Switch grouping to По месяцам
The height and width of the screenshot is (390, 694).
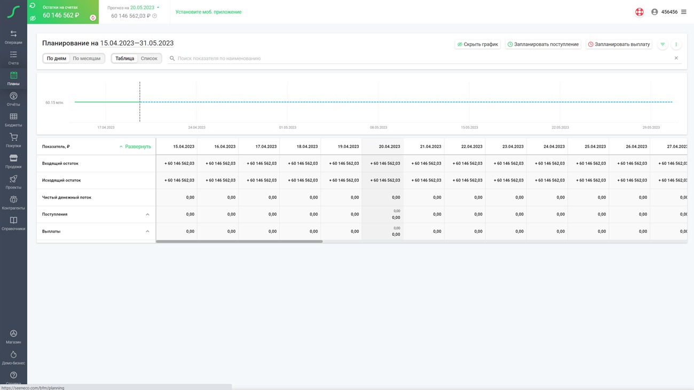tap(86, 59)
